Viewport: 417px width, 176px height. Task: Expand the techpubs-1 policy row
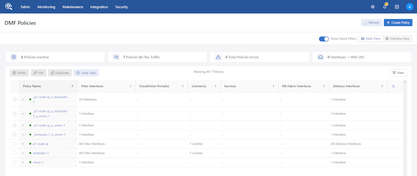(x=23, y=153)
